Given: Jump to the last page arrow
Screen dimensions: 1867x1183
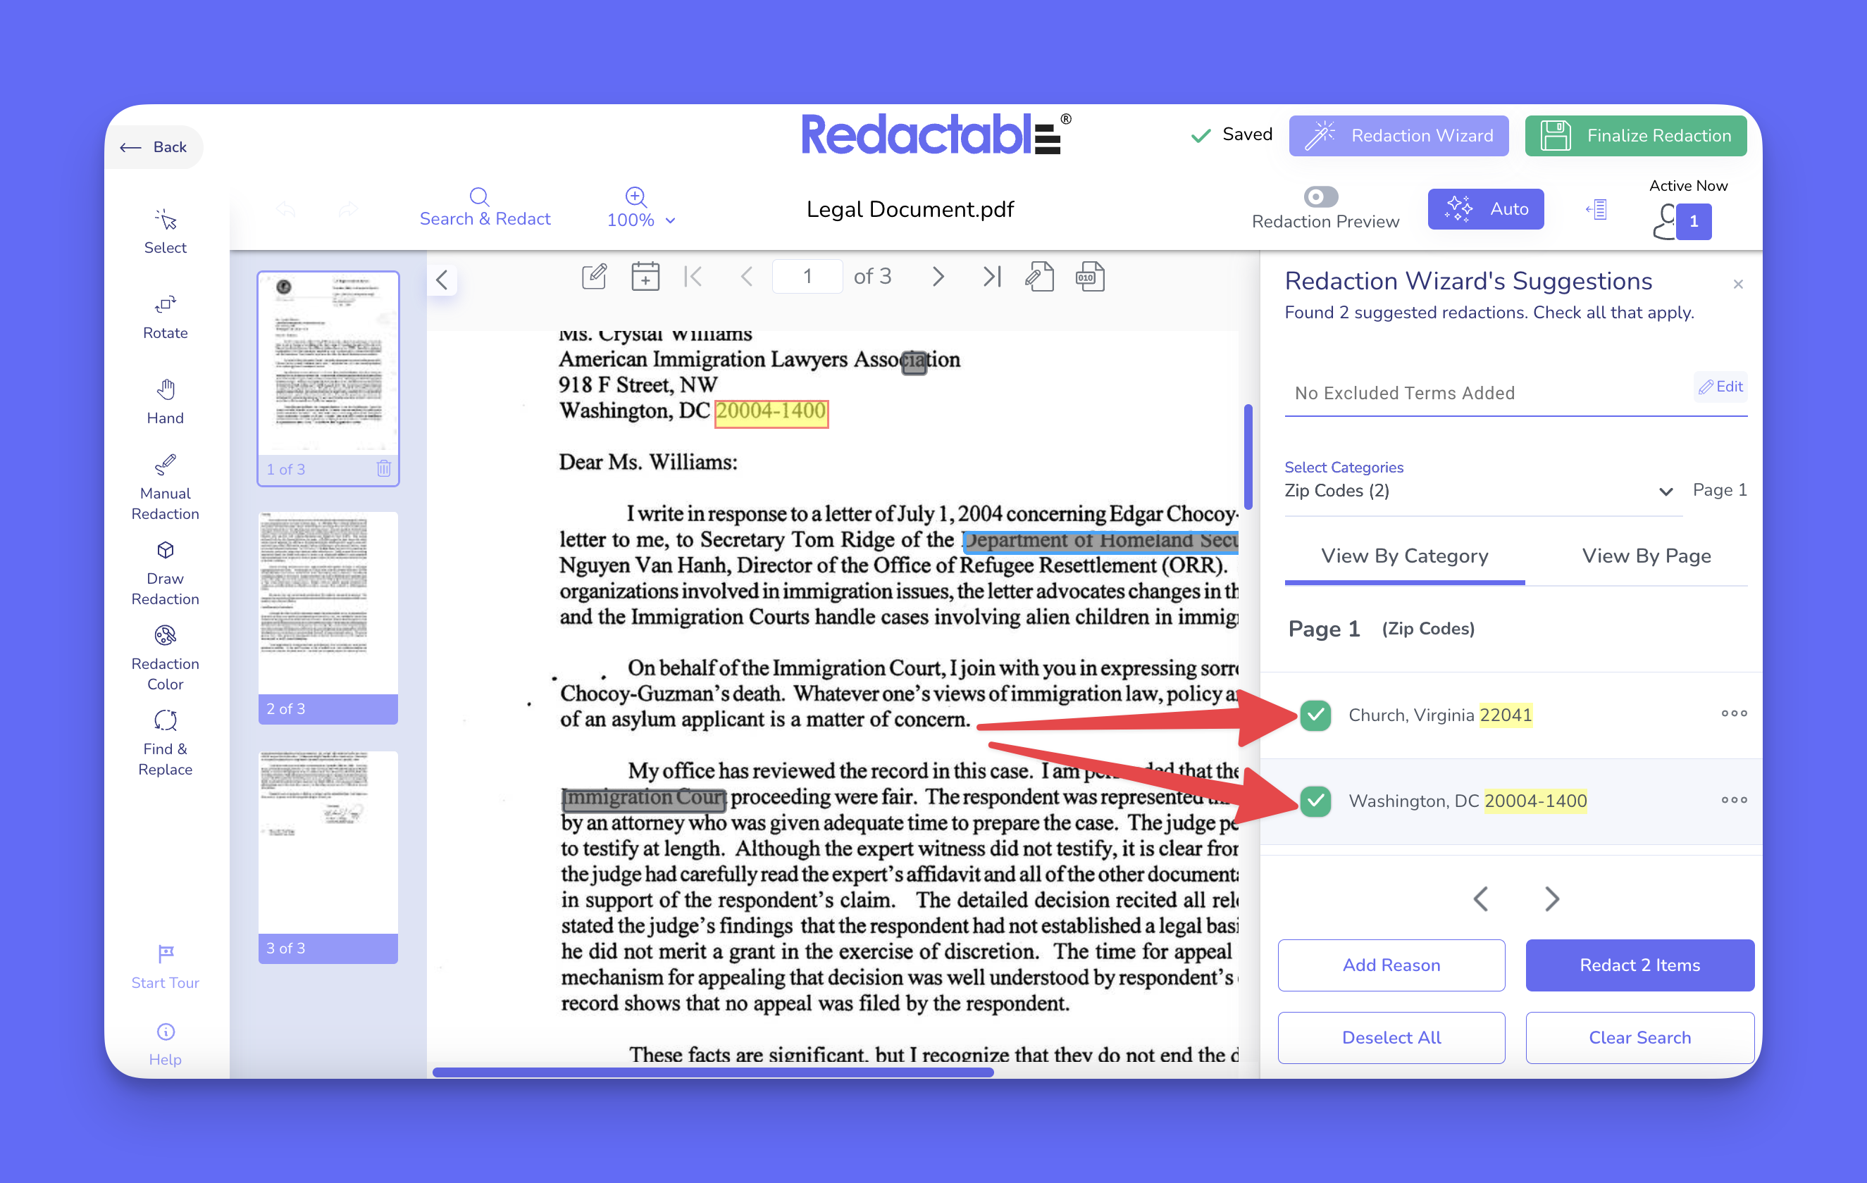Looking at the screenshot, I should pyautogui.click(x=992, y=277).
